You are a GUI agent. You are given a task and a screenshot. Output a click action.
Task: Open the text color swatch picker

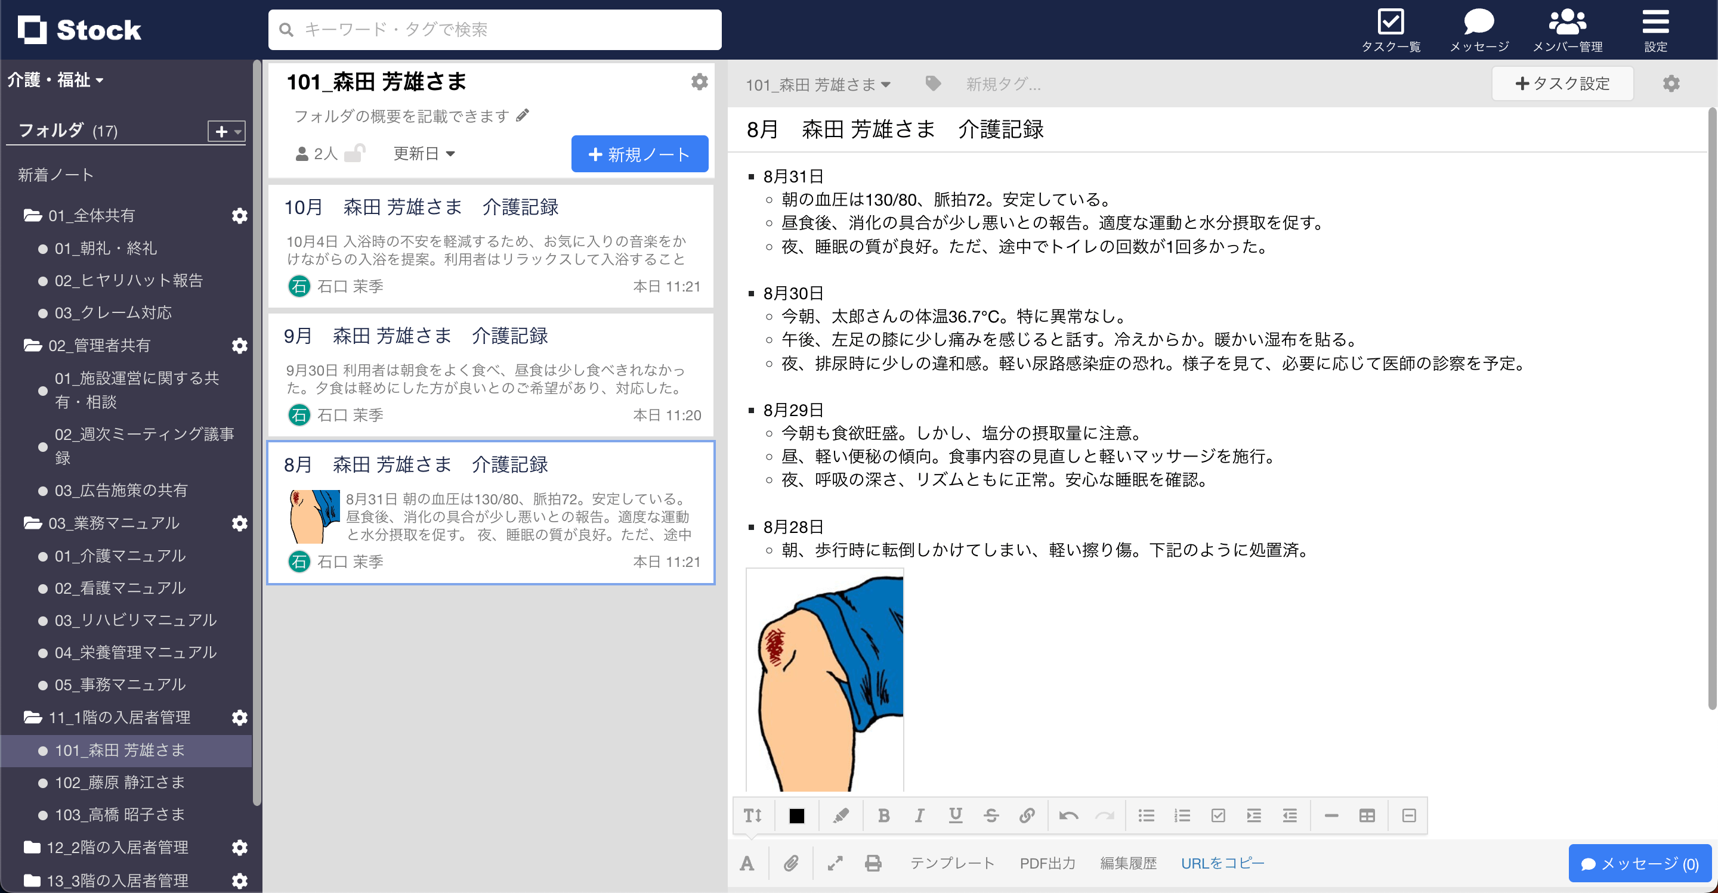796,815
